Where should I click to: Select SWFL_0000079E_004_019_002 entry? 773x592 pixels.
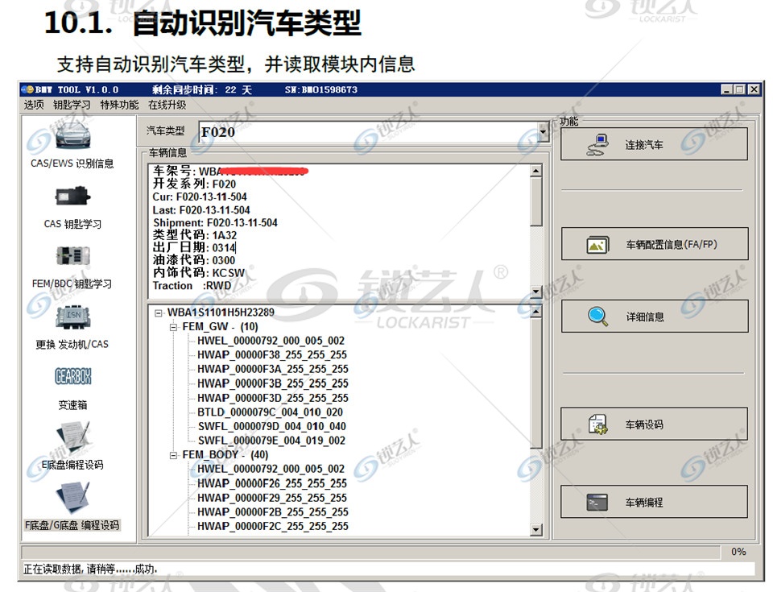point(271,441)
